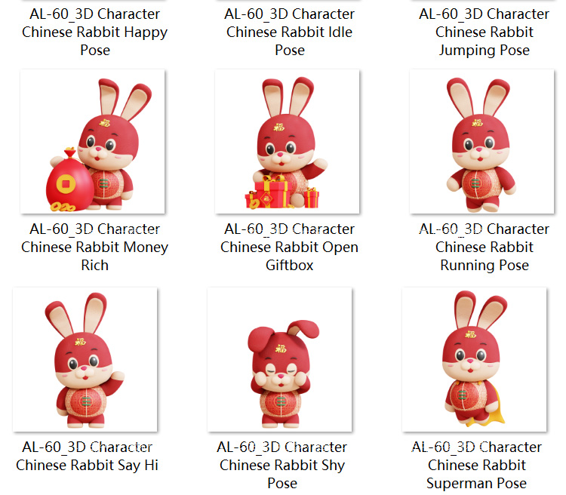
Task: Select the Open Giftbox rabbit thumbnail
Action: pos(288,142)
